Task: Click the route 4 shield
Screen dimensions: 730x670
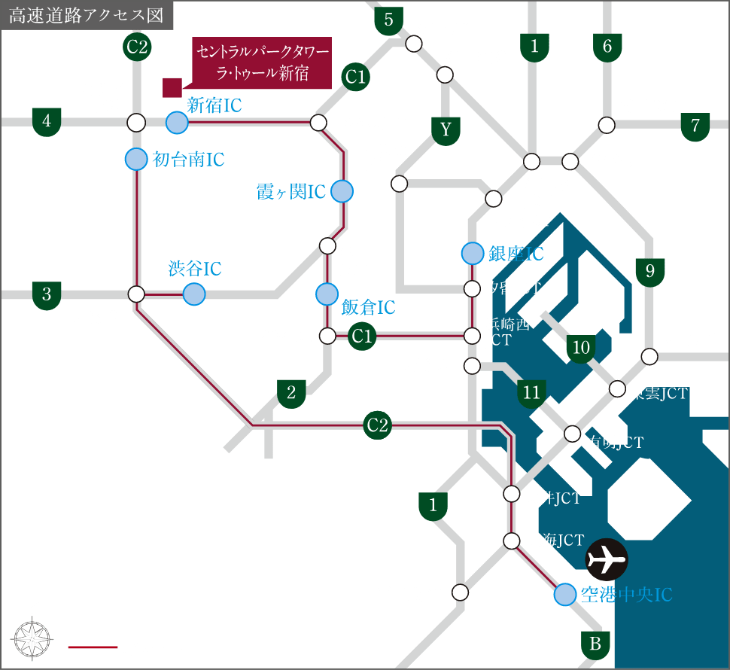Action: pyautogui.click(x=47, y=122)
